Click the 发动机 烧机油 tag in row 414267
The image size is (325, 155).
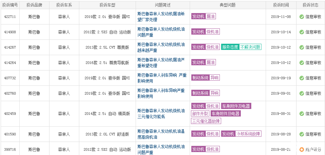pyautogui.click(x=205, y=47)
